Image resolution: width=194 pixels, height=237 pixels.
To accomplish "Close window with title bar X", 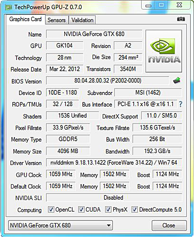I will pos(179,5).
